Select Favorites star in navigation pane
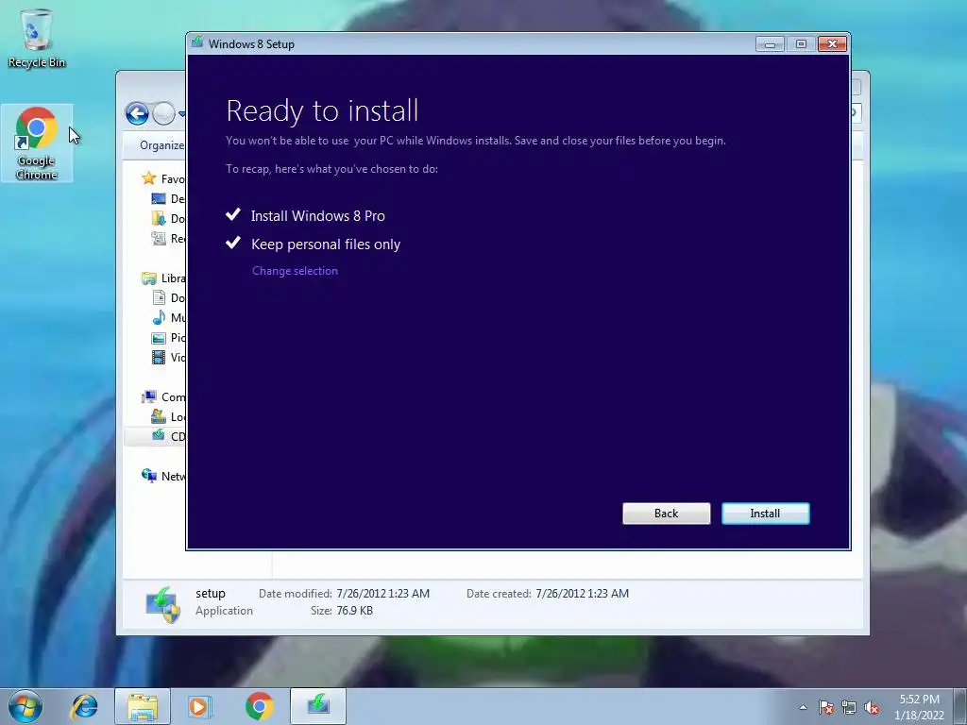 click(148, 178)
